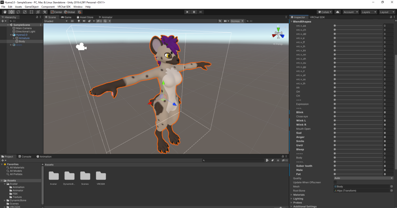Click search by label icon in Project
The width and height of the screenshot is (397, 208).
pos(273,160)
